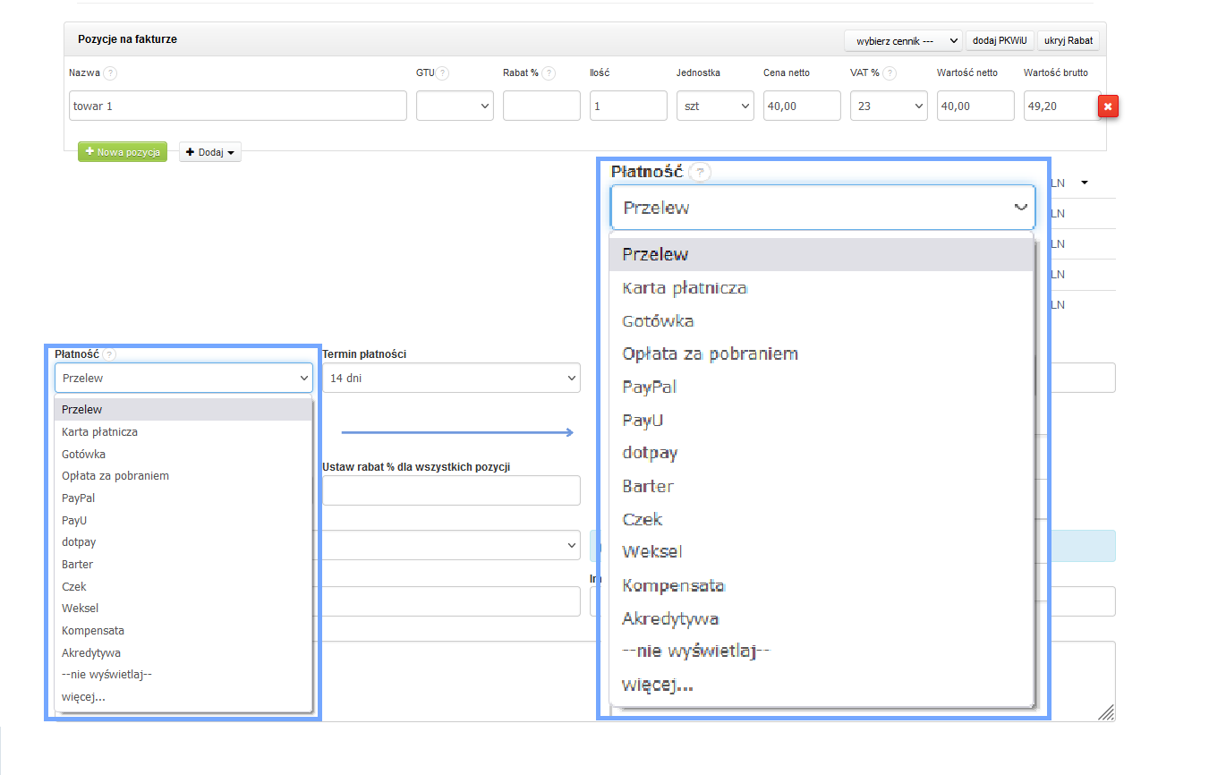Choose Barter in the small unmagnified Płatność list

coord(183,565)
